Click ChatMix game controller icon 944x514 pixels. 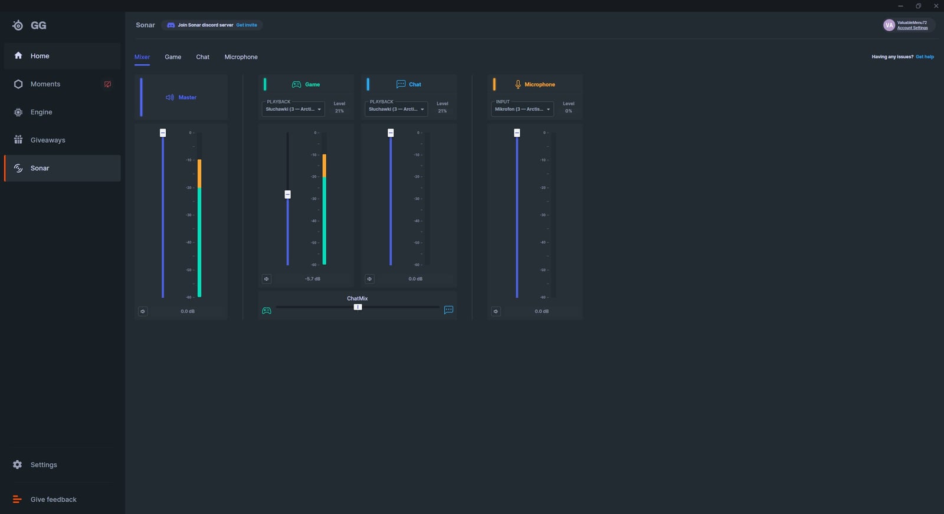coord(267,311)
